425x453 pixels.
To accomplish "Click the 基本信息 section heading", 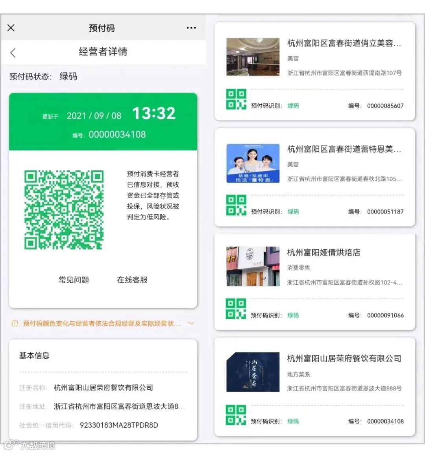I will click(x=34, y=355).
